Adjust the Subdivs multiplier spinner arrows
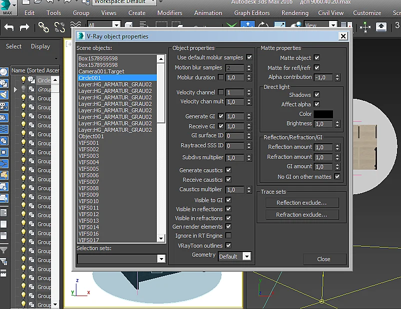The height and width of the screenshot is (309, 401). point(249,158)
